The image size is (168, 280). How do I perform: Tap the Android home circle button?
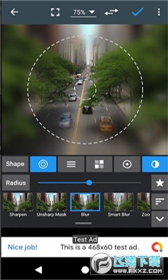pos(85,270)
